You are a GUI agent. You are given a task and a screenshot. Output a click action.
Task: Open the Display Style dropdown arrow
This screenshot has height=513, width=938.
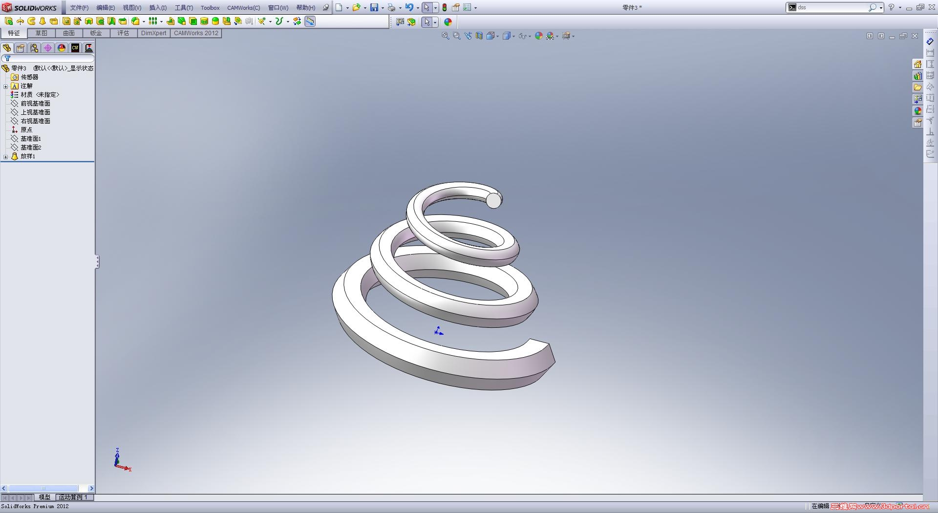pyautogui.click(x=513, y=36)
